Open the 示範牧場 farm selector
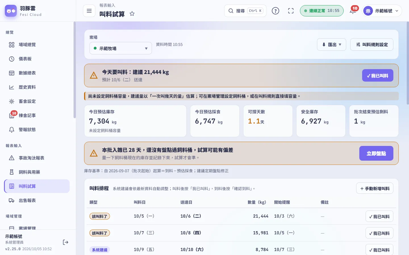 click(x=121, y=48)
